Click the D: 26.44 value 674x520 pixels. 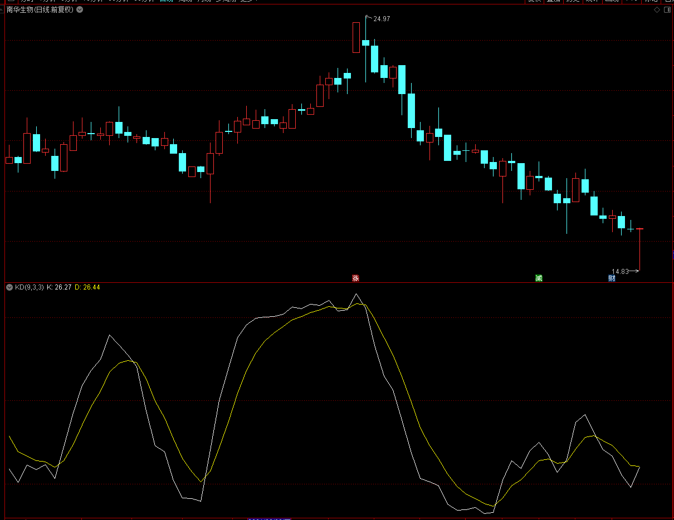(87, 287)
